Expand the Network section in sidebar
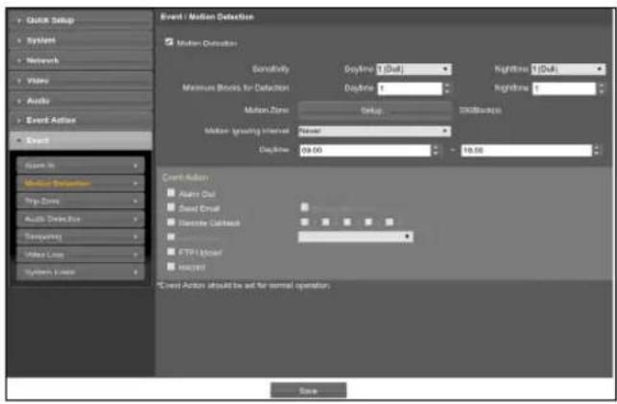The height and width of the screenshot is (404, 617). pyautogui.click(x=81, y=60)
